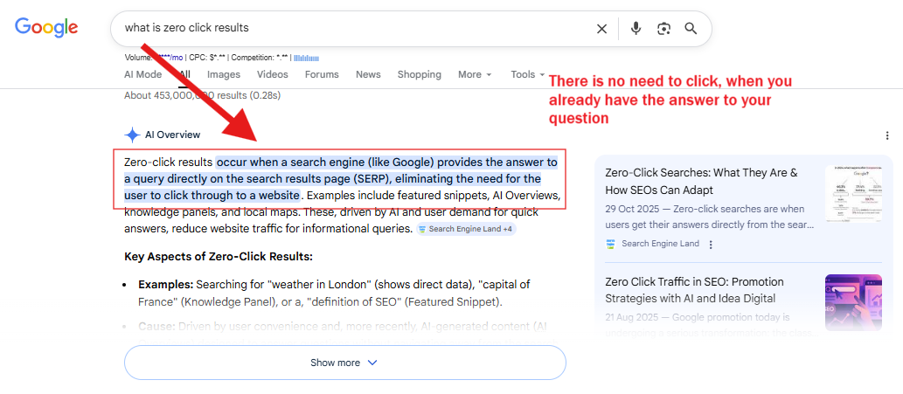The width and height of the screenshot is (903, 394).
Task: Click the AI Overview sparkle icon
Action: pyautogui.click(x=133, y=135)
